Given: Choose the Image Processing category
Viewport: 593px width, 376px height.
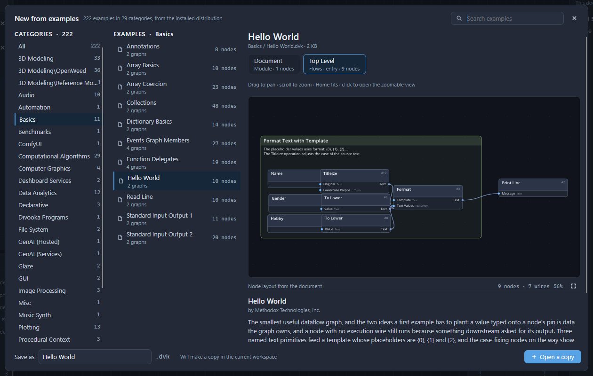Looking at the screenshot, I should [x=59, y=290].
